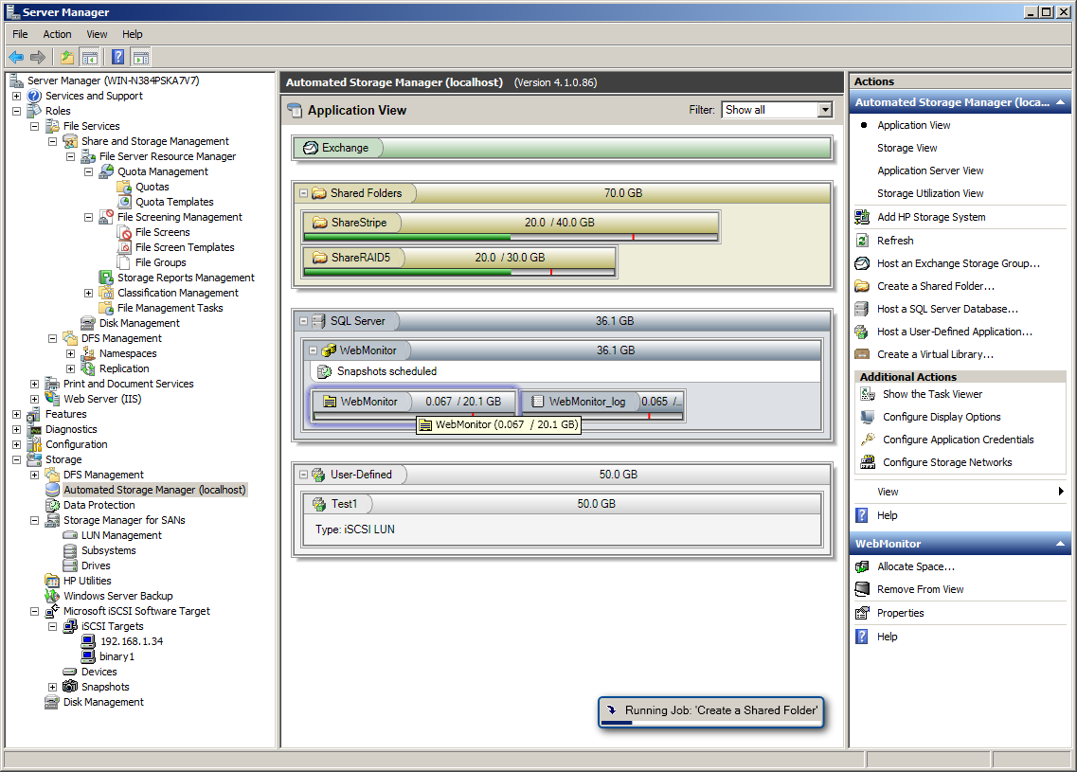The height and width of the screenshot is (772, 1077).
Task: Click the Host an Exchange Storage Group icon
Action: pos(862,263)
